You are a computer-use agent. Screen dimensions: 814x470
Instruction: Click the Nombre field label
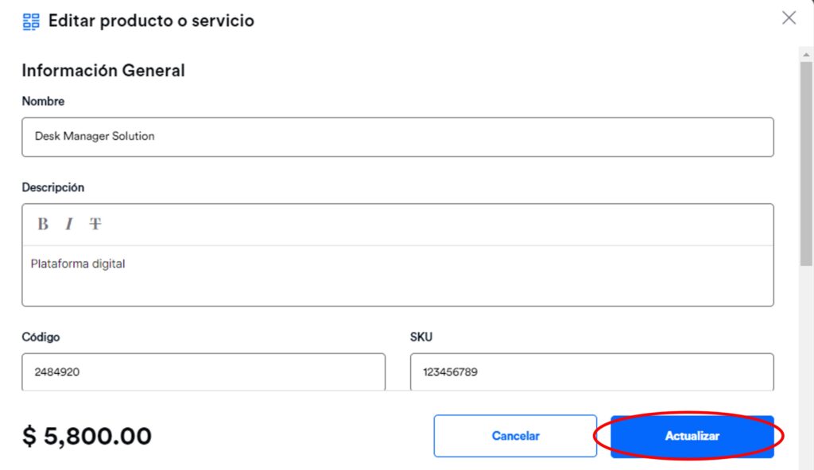pos(43,101)
